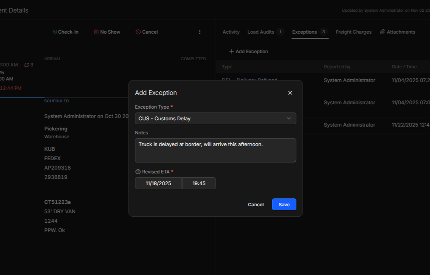
Task: Click the plus Add Exception link
Action: pos(248,52)
